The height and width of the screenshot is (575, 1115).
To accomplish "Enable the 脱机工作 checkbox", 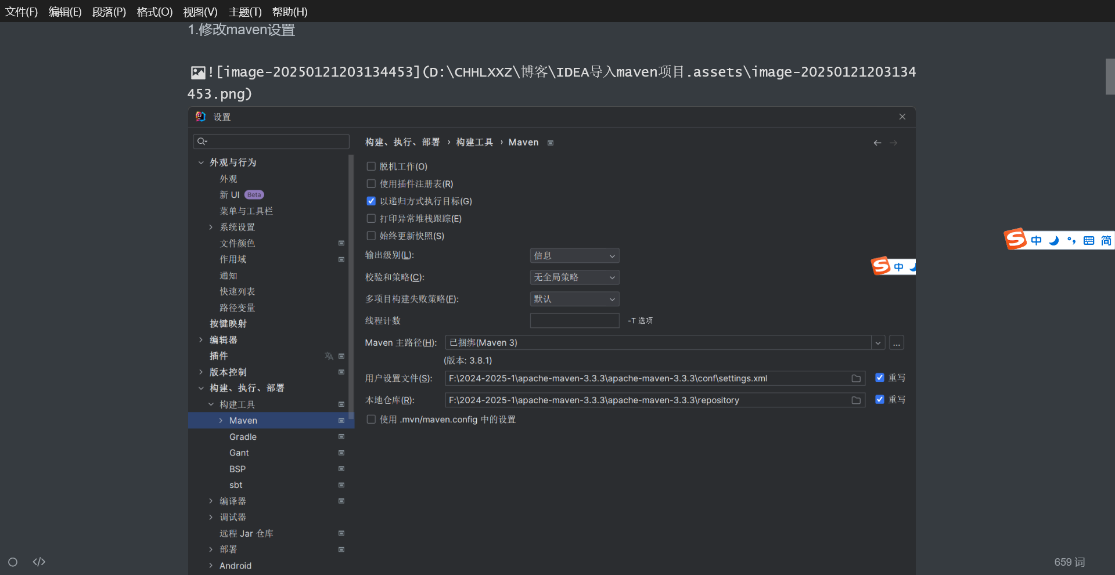I will 371,166.
